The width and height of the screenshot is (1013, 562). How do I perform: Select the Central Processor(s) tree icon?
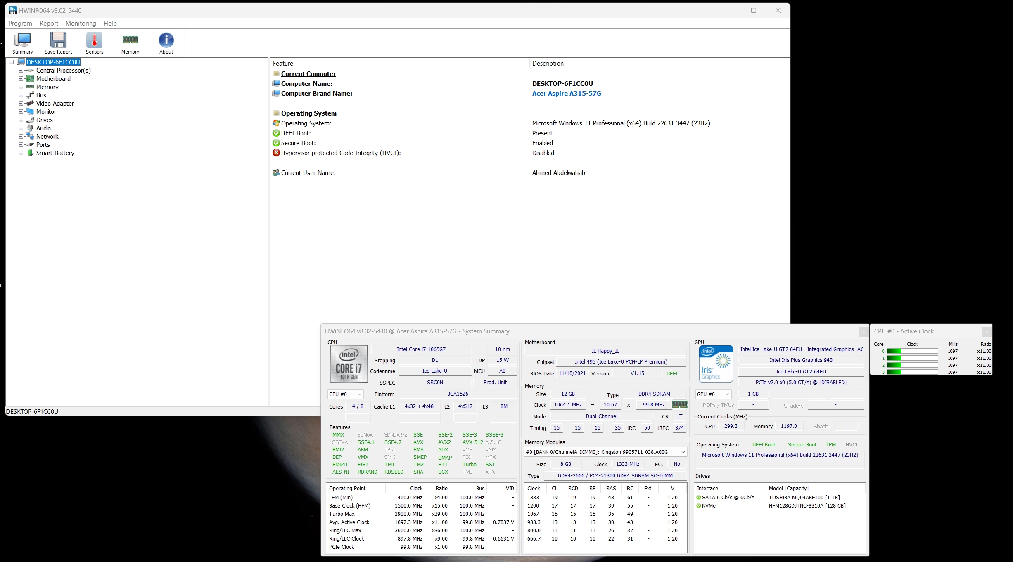(30, 71)
